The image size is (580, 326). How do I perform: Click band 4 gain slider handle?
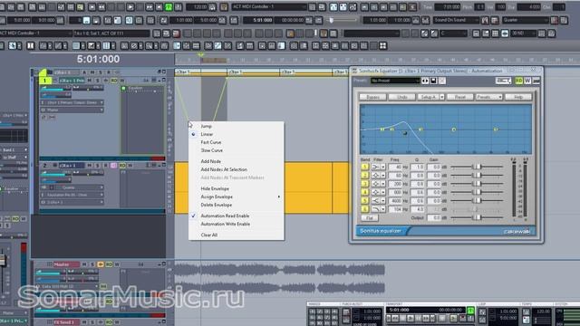click(x=478, y=192)
